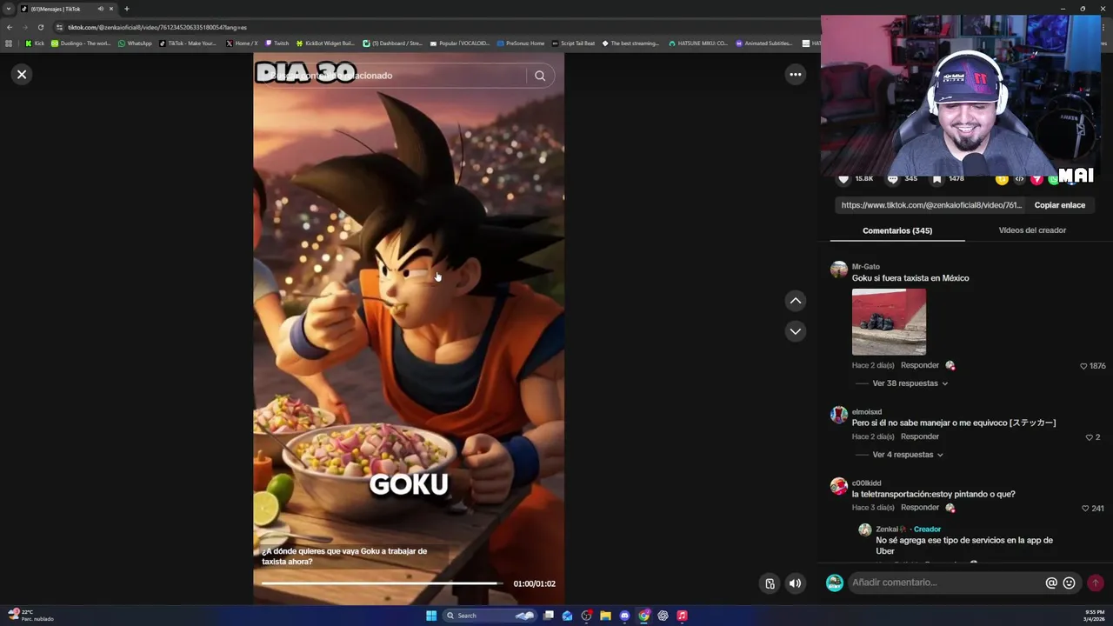Reload the page with the browser refresh icon
This screenshot has width=1113, height=626.
[40, 27]
